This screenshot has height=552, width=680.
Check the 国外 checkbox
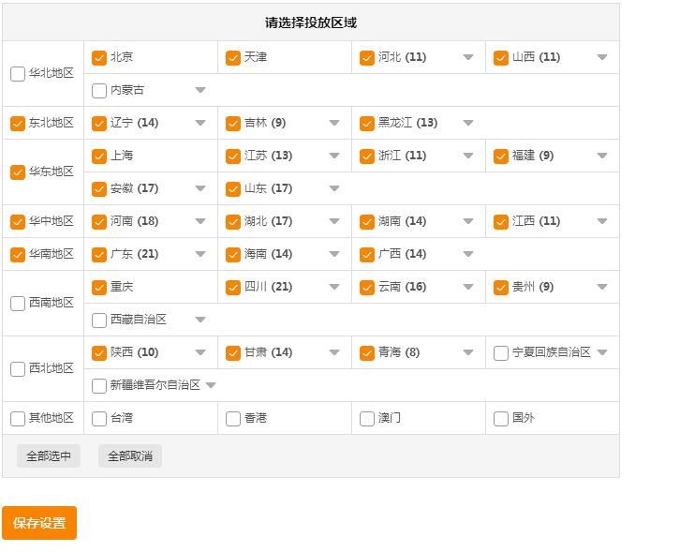click(501, 419)
